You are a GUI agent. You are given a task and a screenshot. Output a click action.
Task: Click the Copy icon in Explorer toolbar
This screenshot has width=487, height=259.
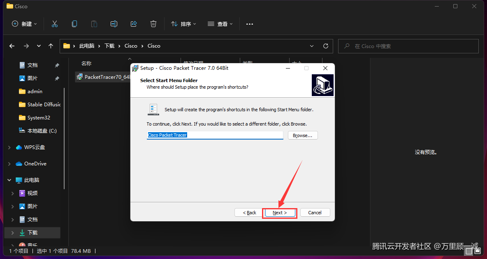[74, 24]
